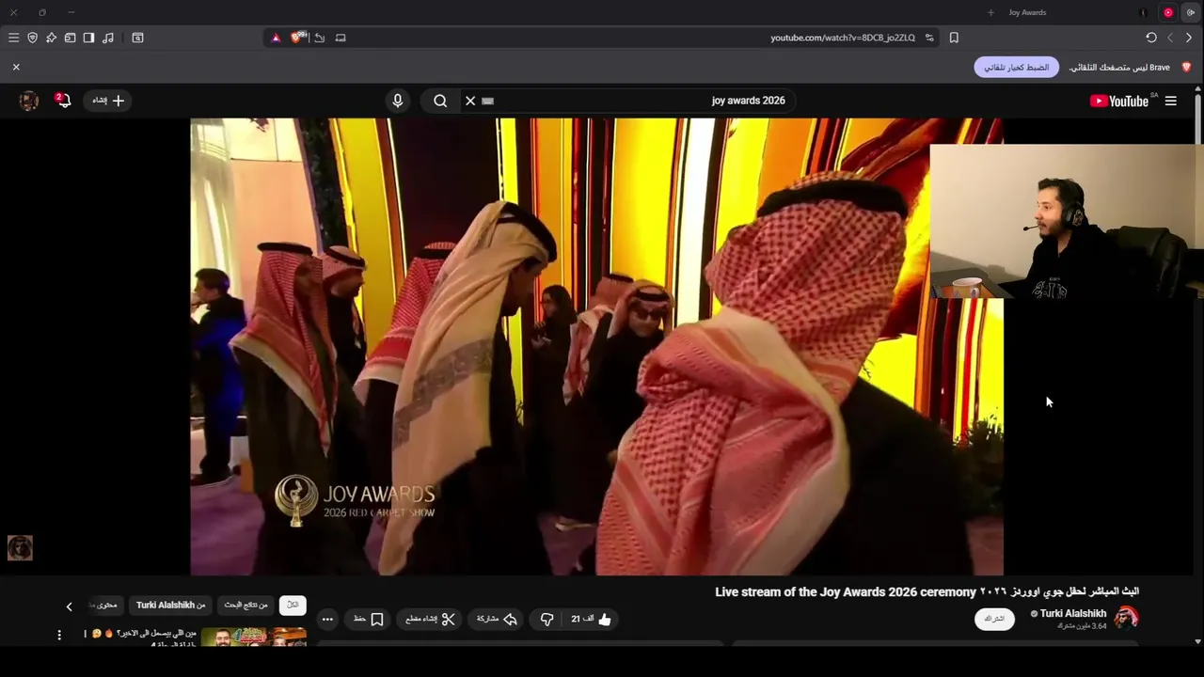This screenshot has height=677, width=1204.
Task: Clear the YouTube search query
Action: (470, 101)
